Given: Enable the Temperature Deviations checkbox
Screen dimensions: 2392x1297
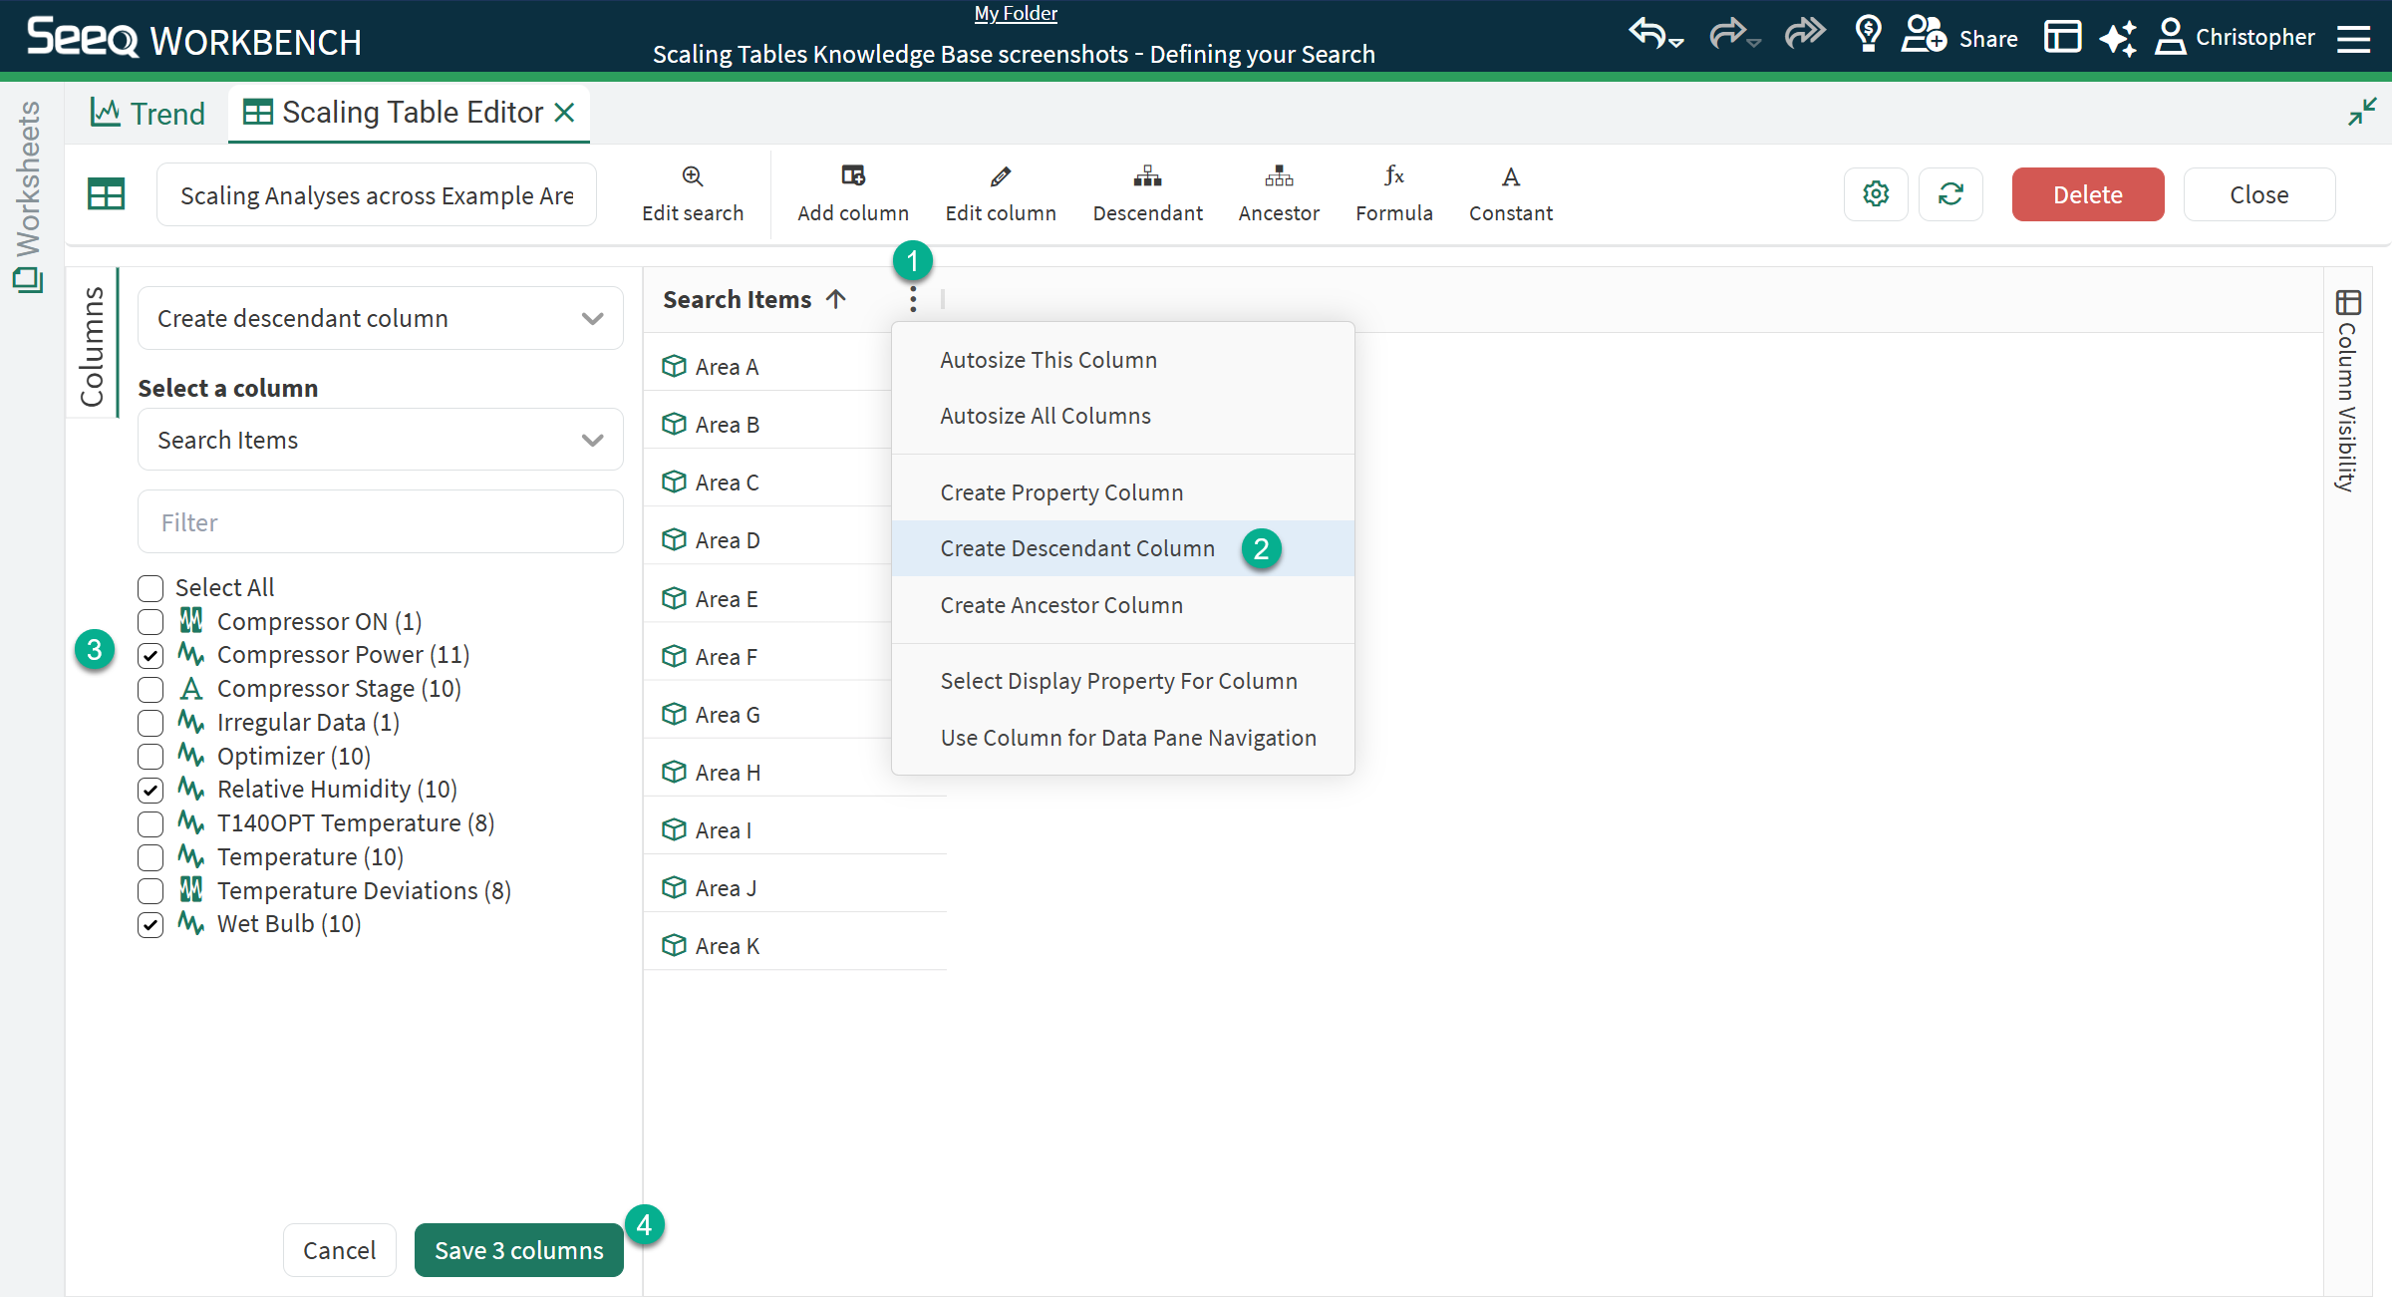Looking at the screenshot, I should 150,891.
